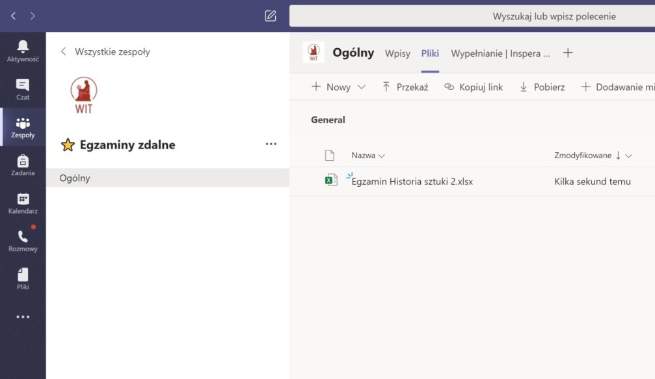Select Zespoły in the sidebar
The height and width of the screenshot is (379, 655).
point(23,127)
